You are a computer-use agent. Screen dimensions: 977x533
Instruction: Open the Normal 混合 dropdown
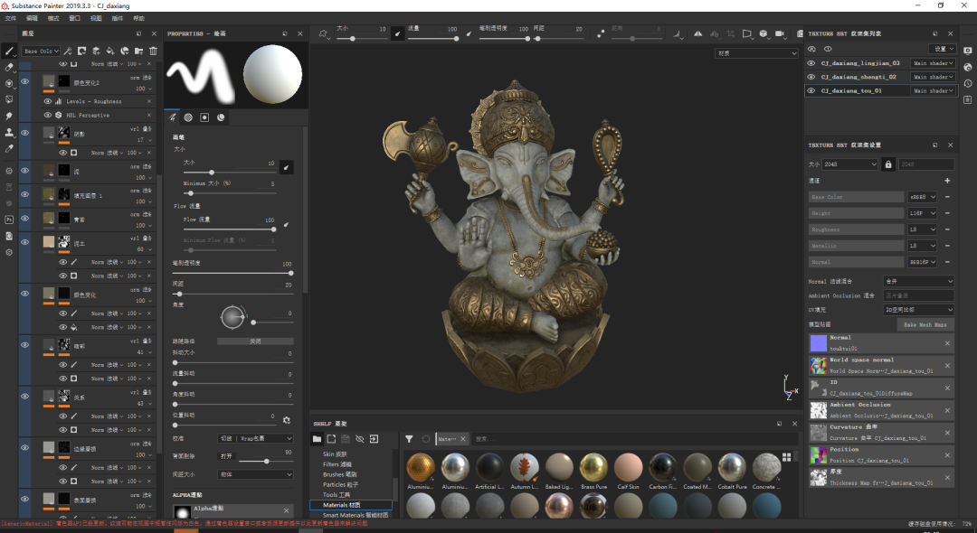918,281
